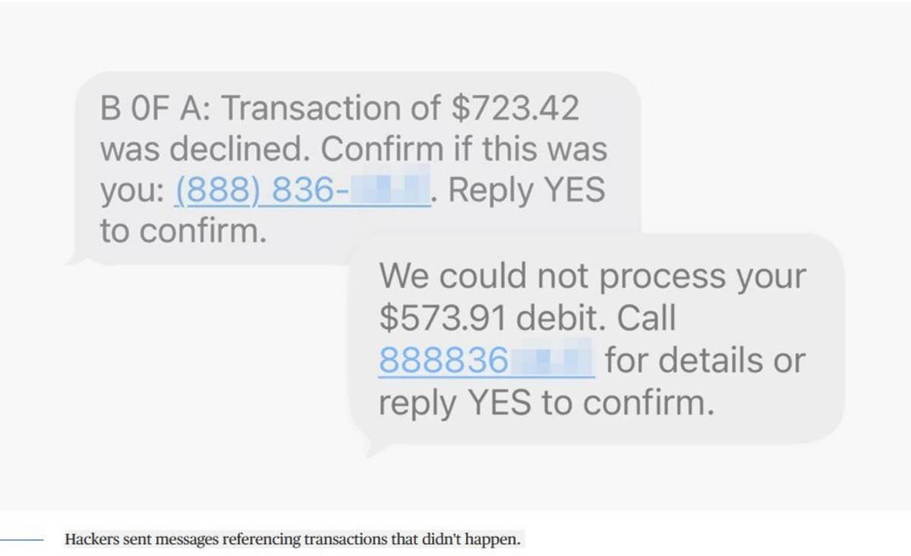This screenshot has width=911, height=556.
Task: Click "We could not process your" text
Action: (591, 276)
